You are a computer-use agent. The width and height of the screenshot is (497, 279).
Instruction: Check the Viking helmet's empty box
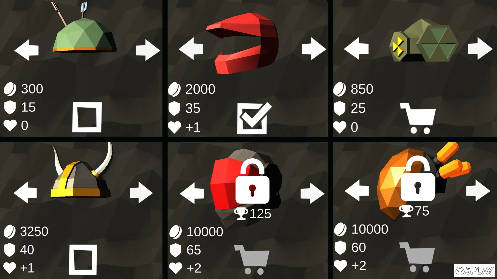tap(83, 259)
